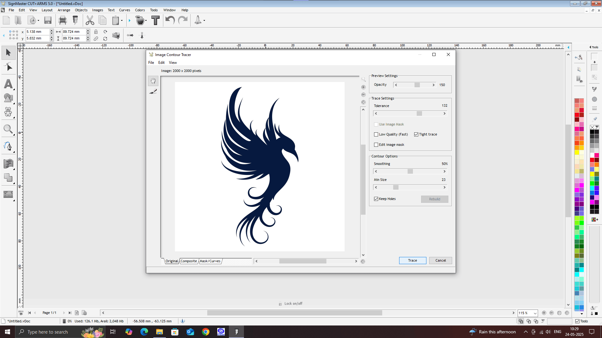The height and width of the screenshot is (338, 602).
Task: Toggle the Tools checkbox in status bar
Action: (x=577, y=321)
